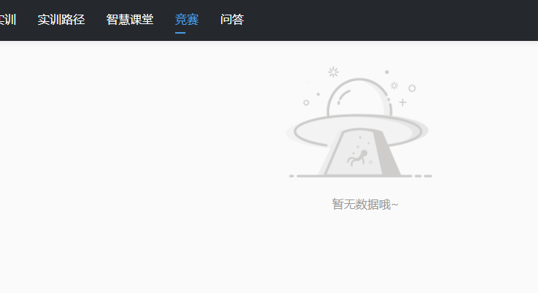
Task: Open the partially visible 实训 tab
Action: point(7,20)
